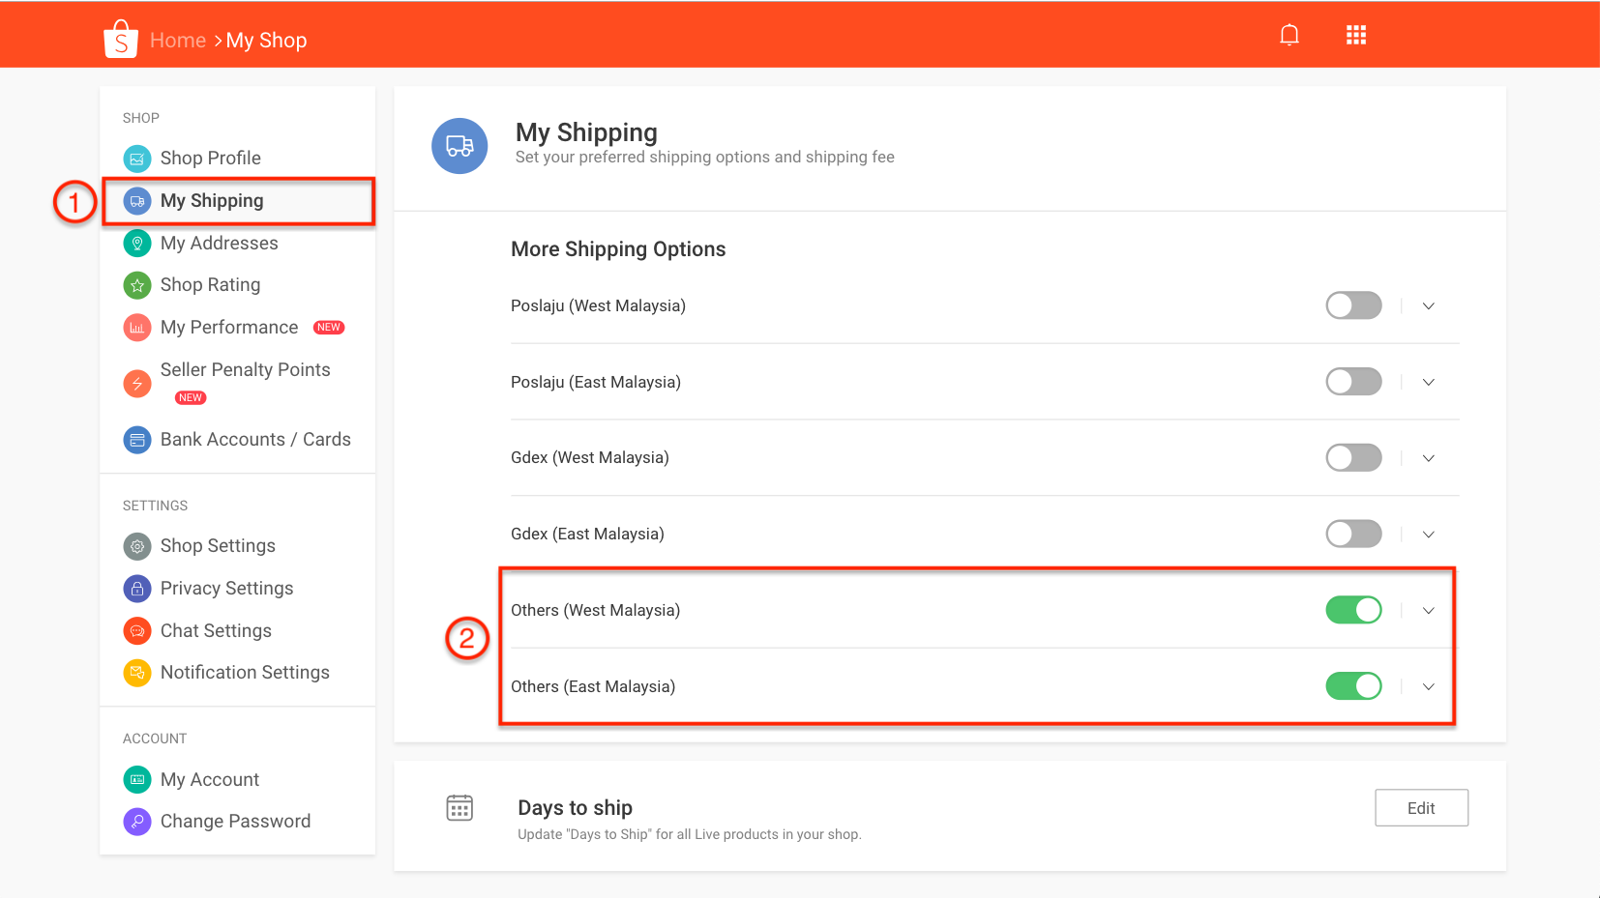
Task: Enable Poslaju (West Malaysia) shipping toggle
Action: point(1352,306)
